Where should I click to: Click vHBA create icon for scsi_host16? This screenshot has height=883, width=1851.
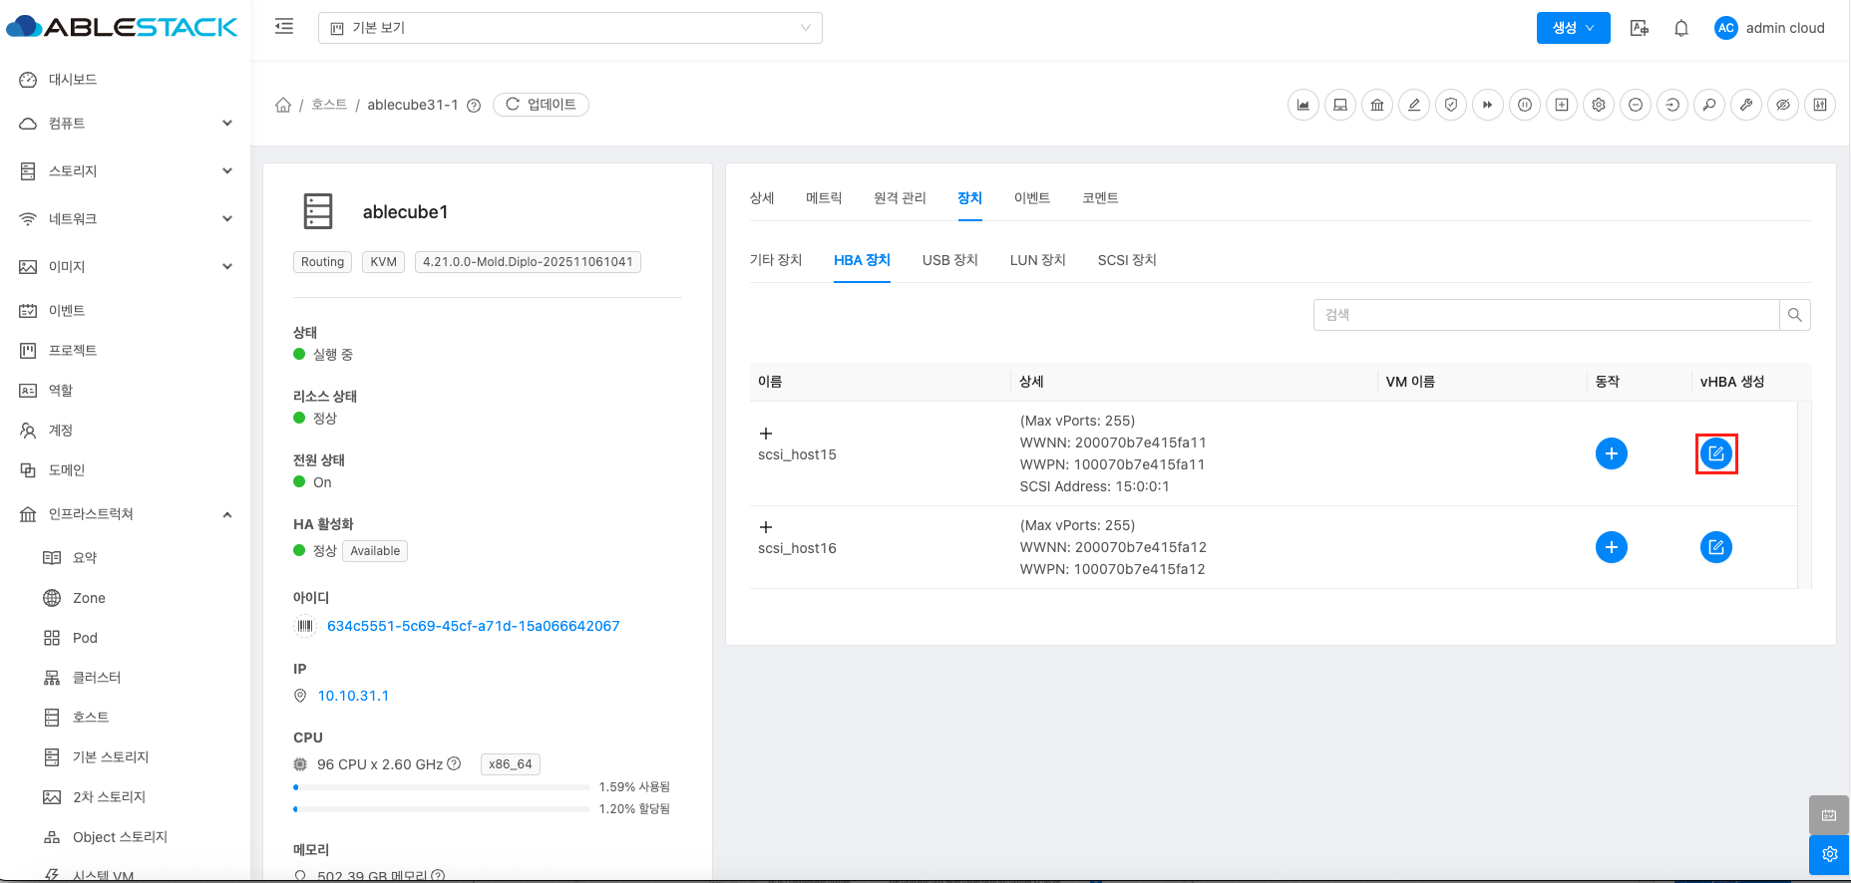pyautogui.click(x=1715, y=547)
